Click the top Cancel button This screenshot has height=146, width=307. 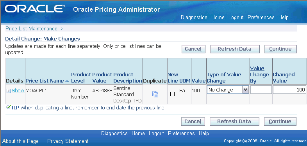[x=193, y=49]
